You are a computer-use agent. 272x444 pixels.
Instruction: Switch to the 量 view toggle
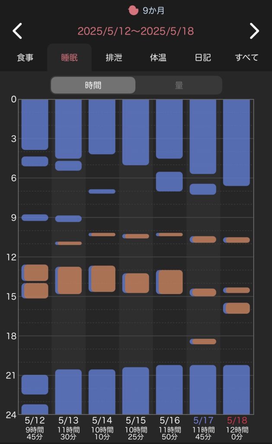[x=179, y=85]
